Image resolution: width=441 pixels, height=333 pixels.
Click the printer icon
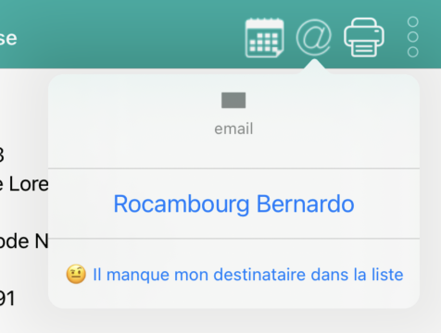click(364, 37)
